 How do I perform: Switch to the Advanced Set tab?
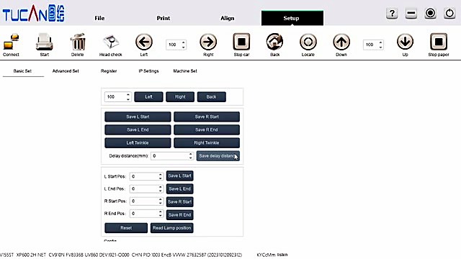[66, 71]
